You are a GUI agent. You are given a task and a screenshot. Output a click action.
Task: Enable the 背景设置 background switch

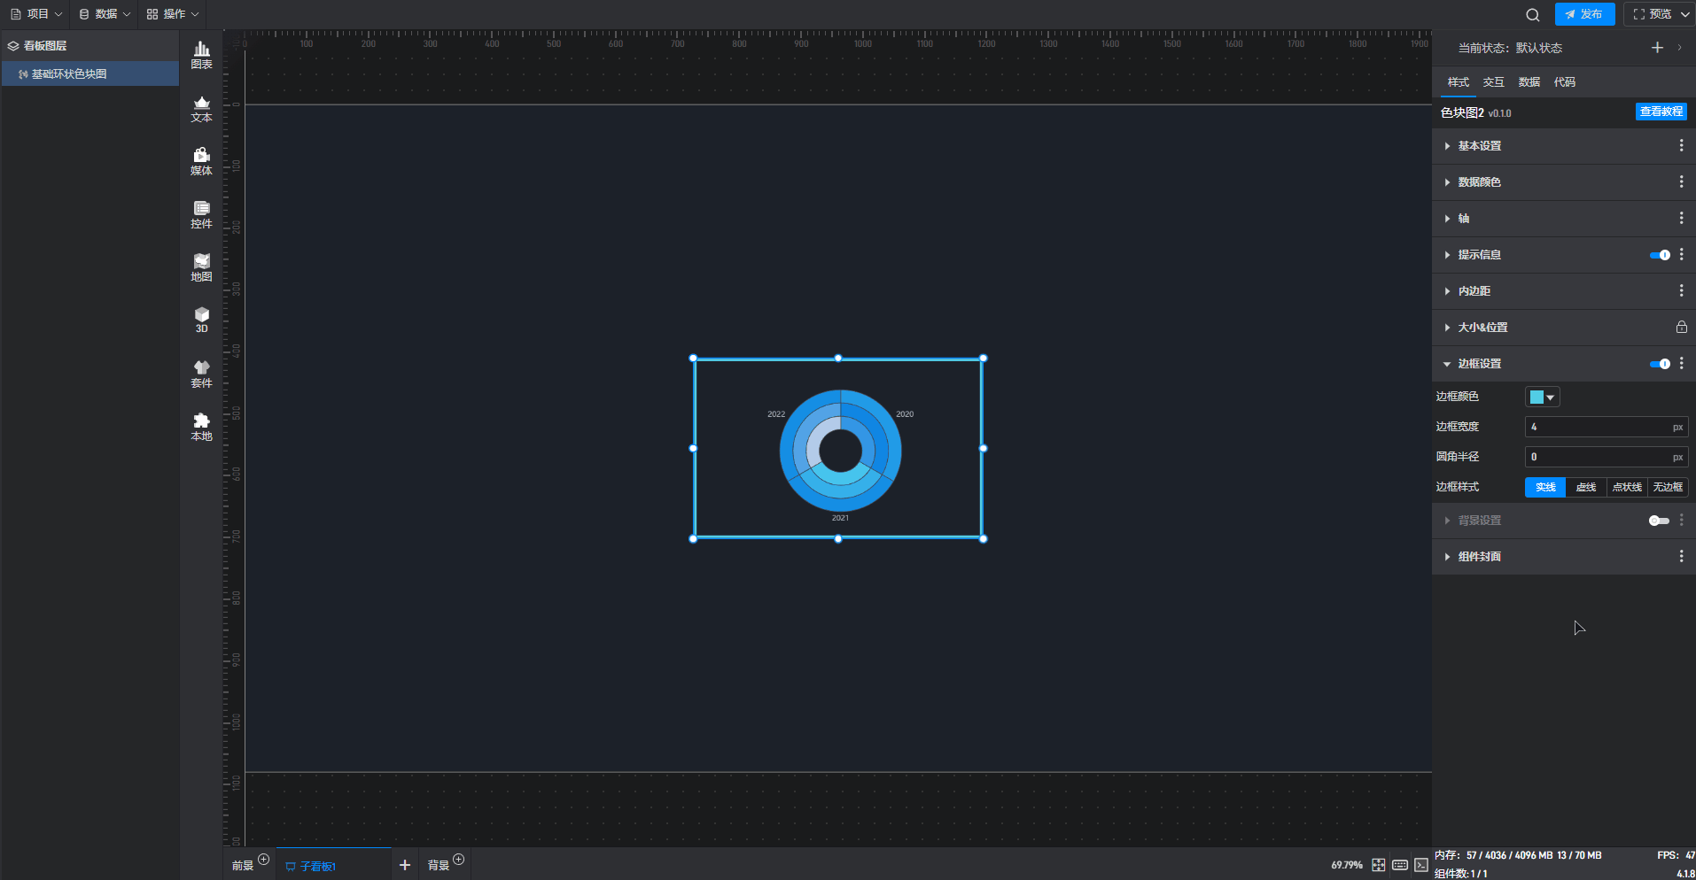click(x=1659, y=521)
